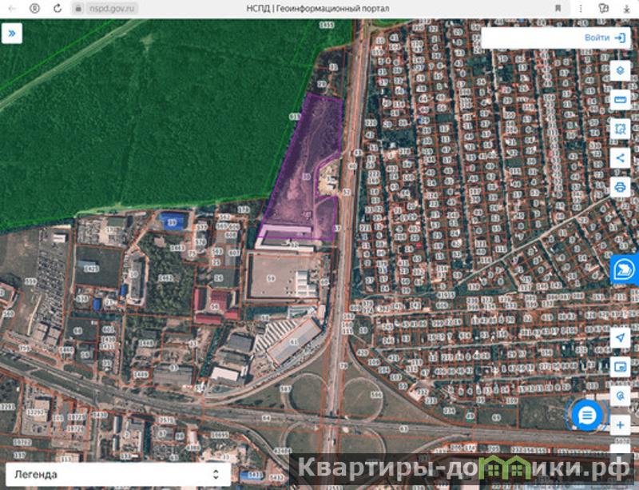Image resolution: width=639 pixels, height=490 pixels.
Task: Reload the page in browser
Action: [x=58, y=7]
